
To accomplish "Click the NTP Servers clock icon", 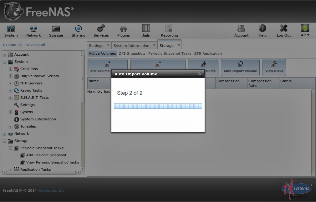I will coord(17,83).
